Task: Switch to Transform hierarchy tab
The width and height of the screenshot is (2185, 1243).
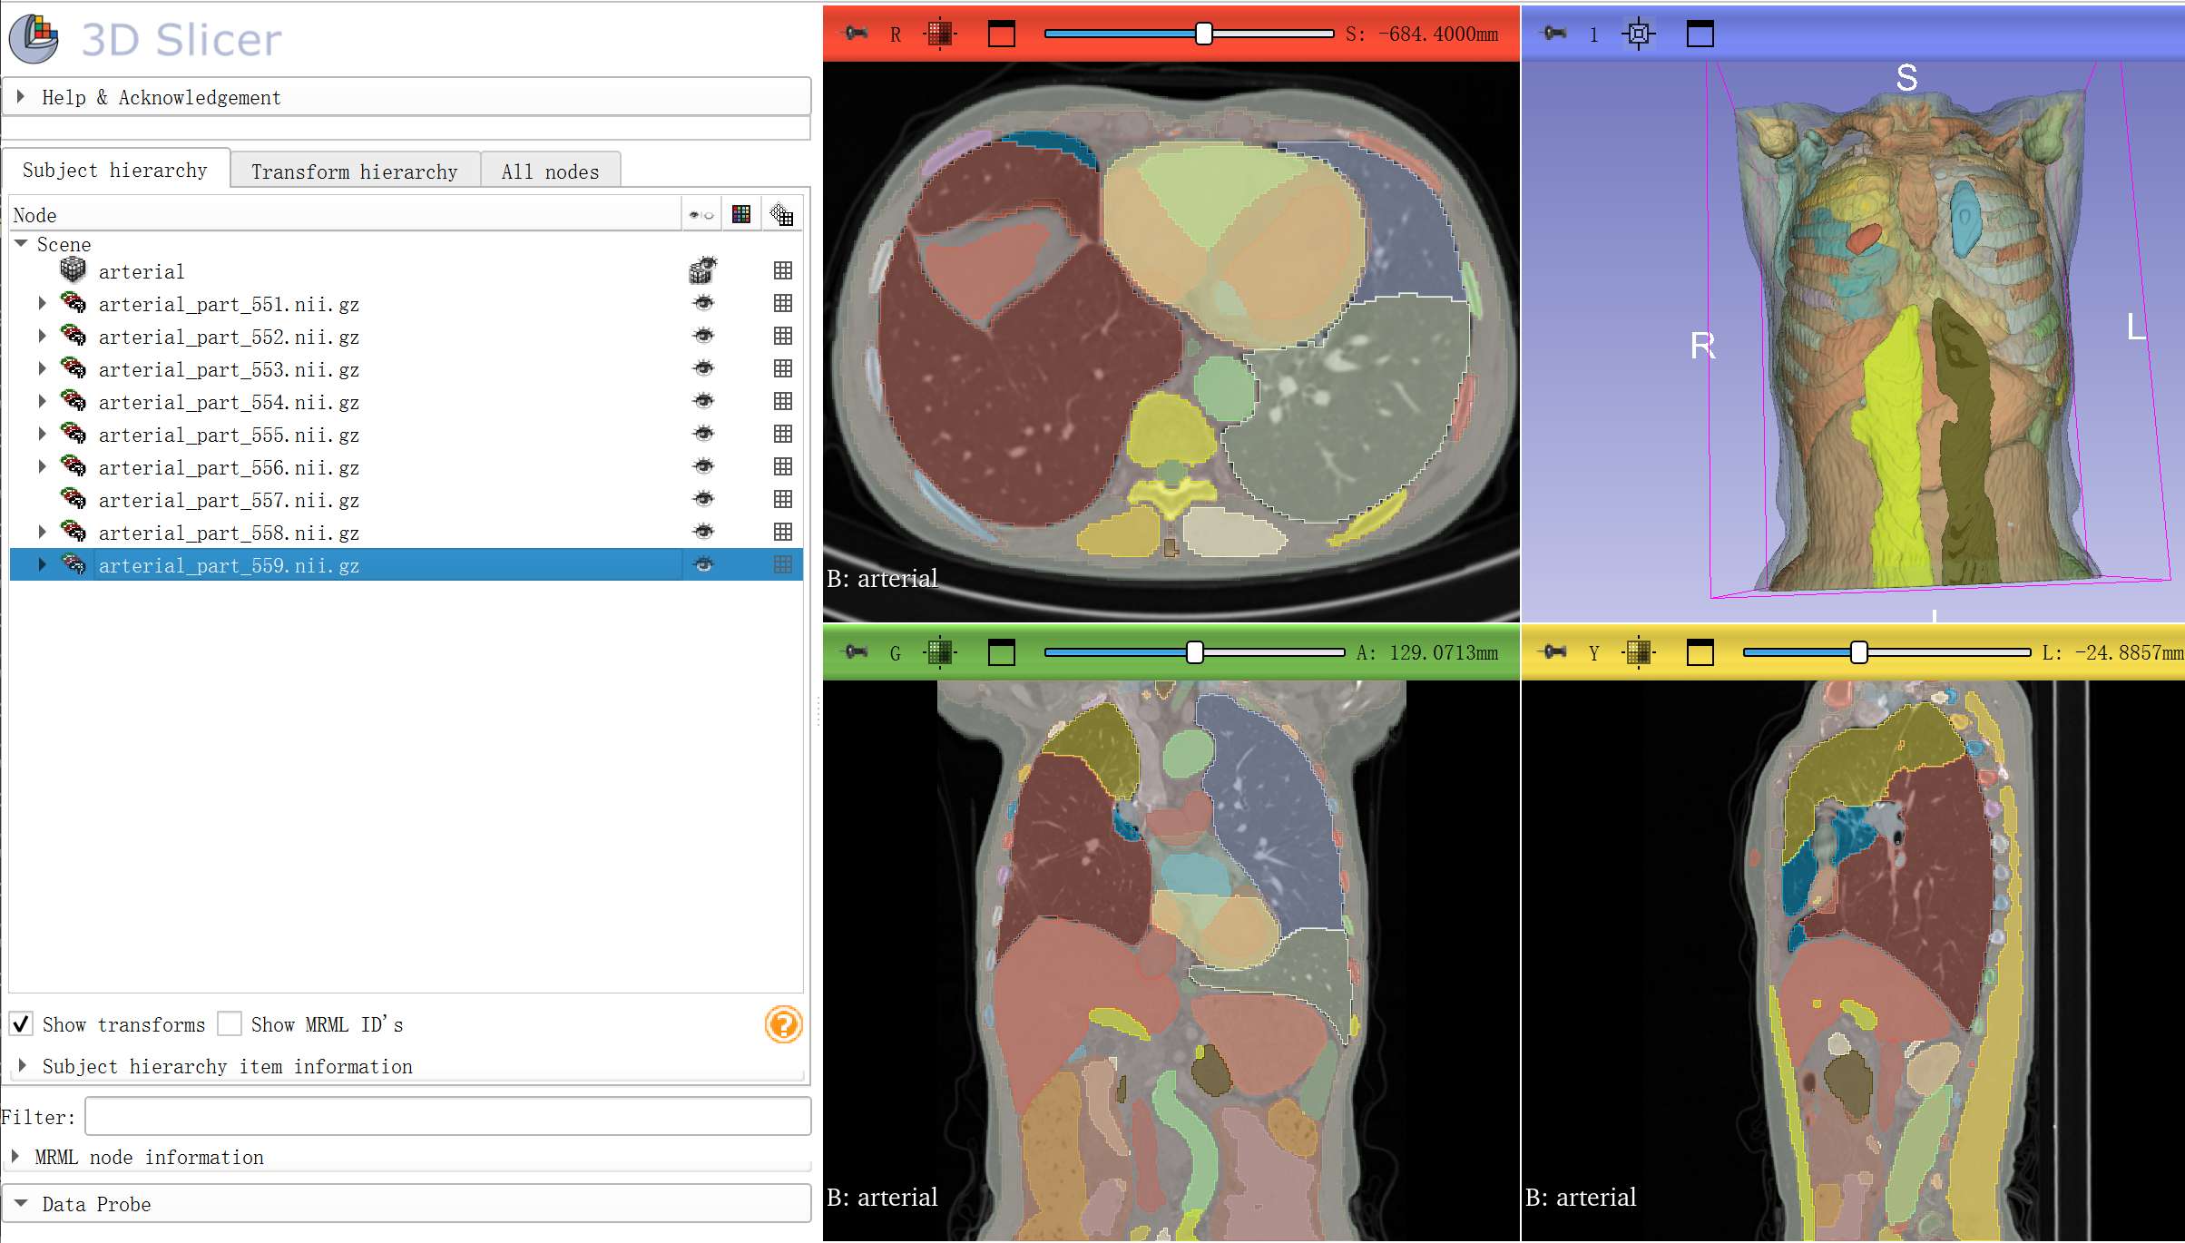Action: coord(354,171)
